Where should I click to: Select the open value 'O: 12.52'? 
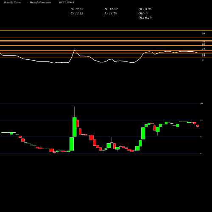click(77, 9)
